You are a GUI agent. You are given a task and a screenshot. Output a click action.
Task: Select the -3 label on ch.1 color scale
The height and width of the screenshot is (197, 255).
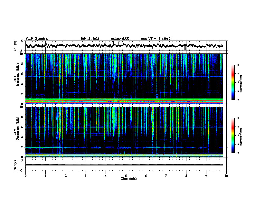(x=238, y=65)
